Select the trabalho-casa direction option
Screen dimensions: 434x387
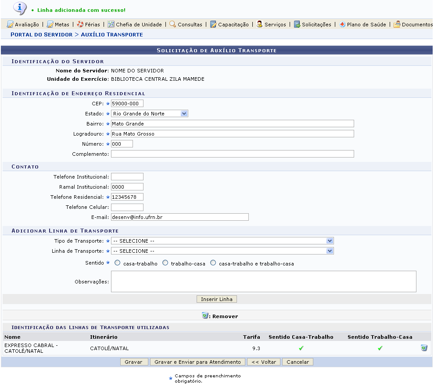(165, 263)
